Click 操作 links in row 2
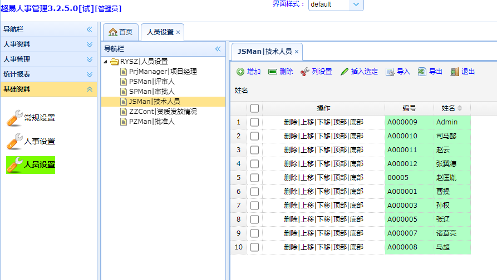Screen dimensions: 497x280 tap(323, 136)
